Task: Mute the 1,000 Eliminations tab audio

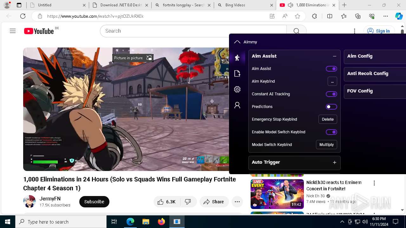Action: tap(290, 5)
